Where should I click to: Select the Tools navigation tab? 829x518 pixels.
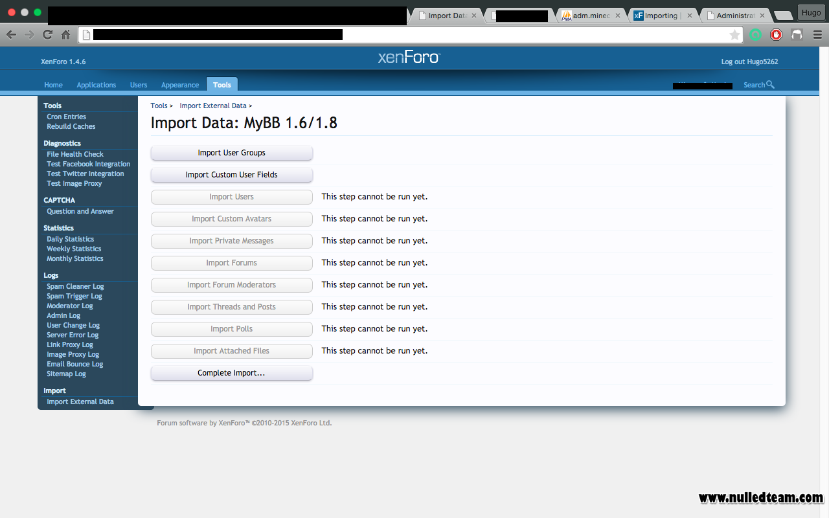[x=222, y=85]
